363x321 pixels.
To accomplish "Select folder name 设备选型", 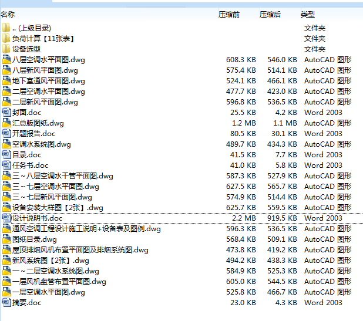I will (x=26, y=49).
